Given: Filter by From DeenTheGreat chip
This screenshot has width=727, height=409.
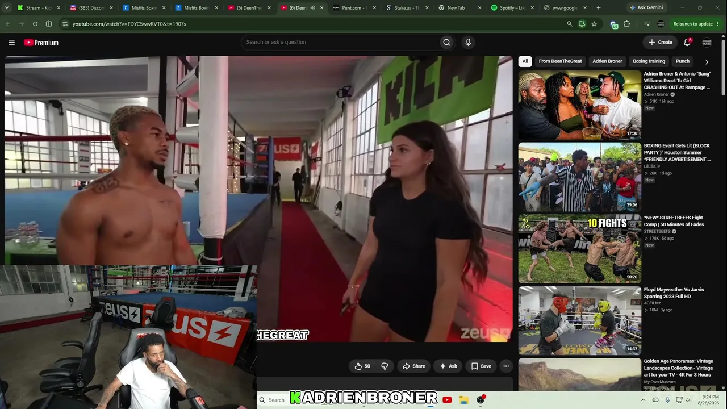Looking at the screenshot, I should [x=560, y=61].
